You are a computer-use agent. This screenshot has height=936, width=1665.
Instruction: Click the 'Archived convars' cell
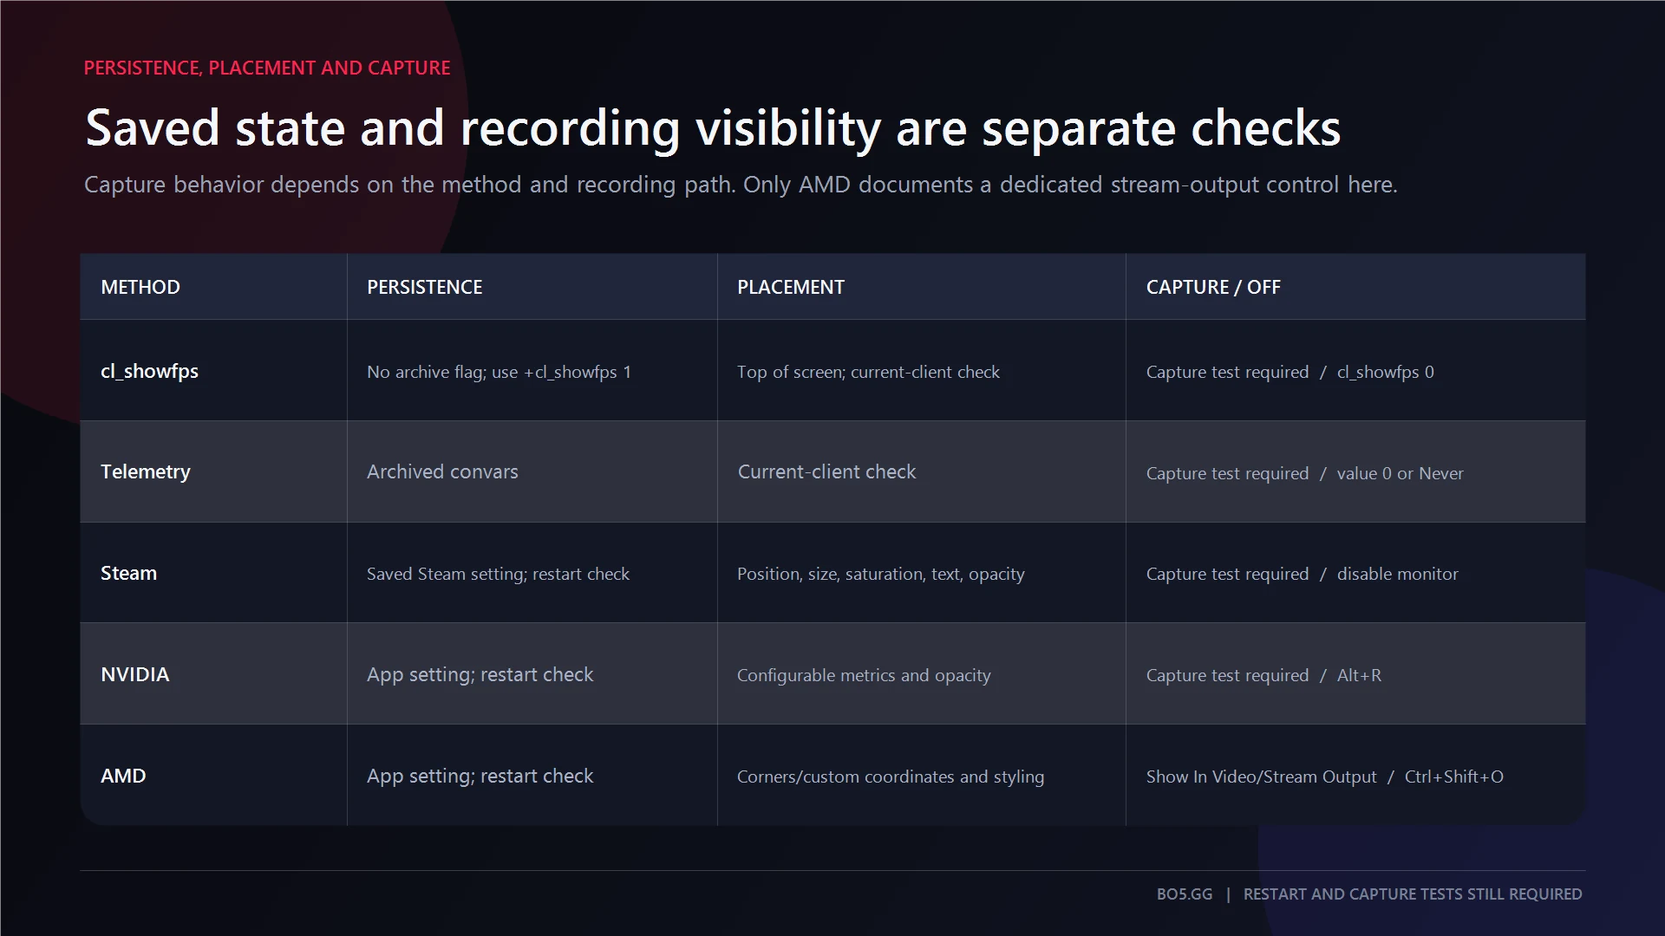coord(442,471)
